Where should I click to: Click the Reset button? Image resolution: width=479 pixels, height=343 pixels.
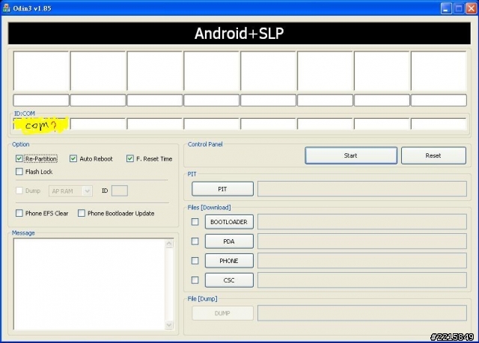pos(433,155)
